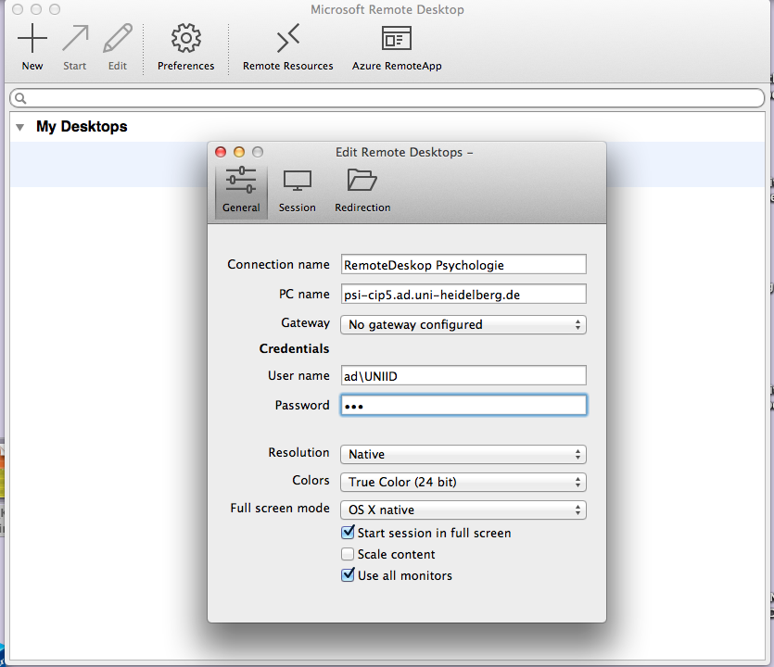This screenshot has height=667, width=774.
Task: Switch to the General tab
Action: (x=241, y=191)
